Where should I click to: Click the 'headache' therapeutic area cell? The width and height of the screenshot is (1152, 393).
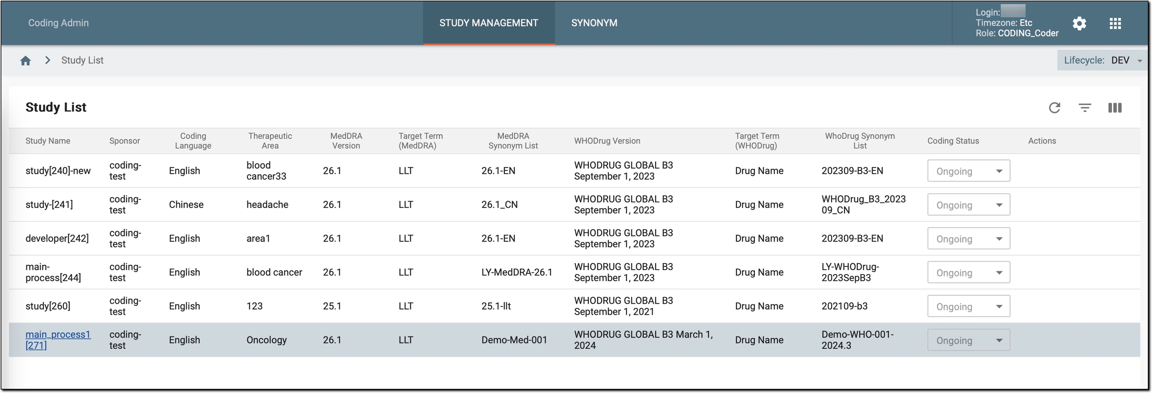(267, 205)
